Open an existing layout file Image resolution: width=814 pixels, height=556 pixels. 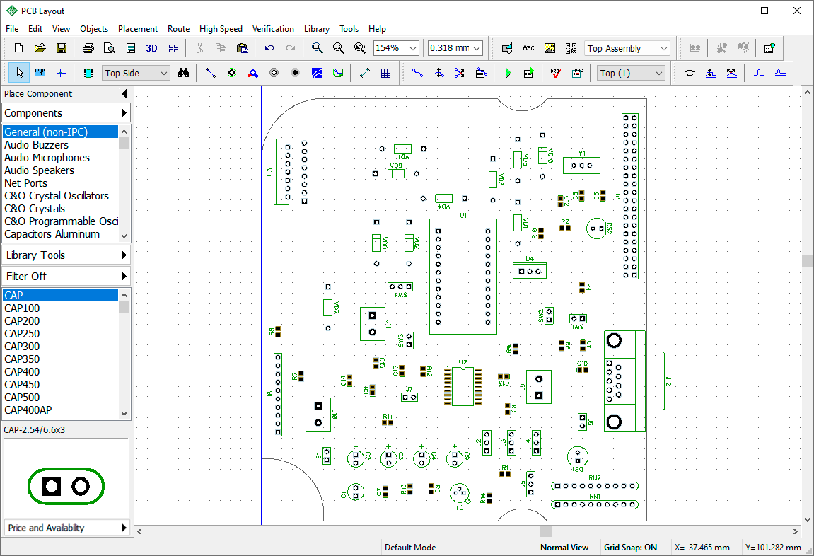click(40, 48)
